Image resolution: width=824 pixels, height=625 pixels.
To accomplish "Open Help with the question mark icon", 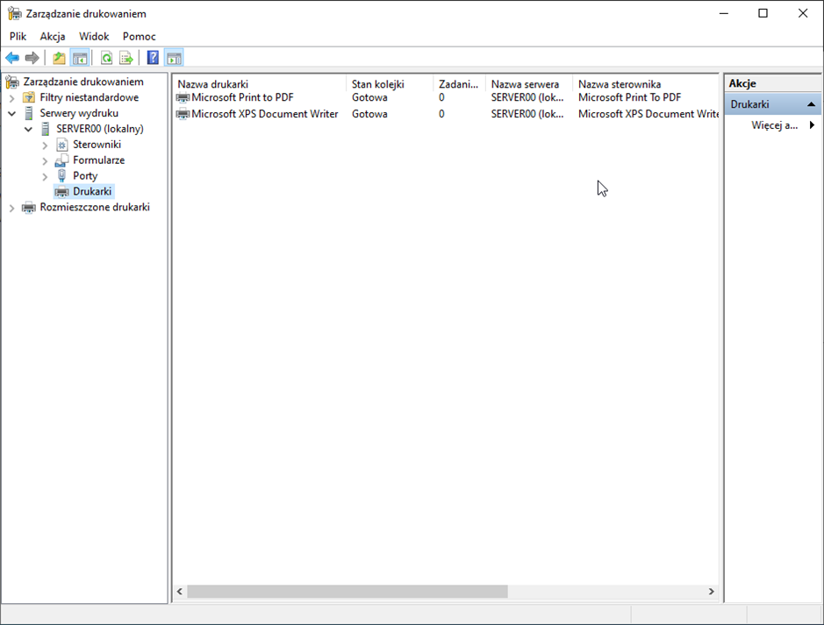I will 153,58.
